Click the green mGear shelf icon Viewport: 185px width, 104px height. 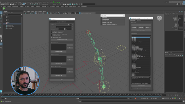click(4, 8)
